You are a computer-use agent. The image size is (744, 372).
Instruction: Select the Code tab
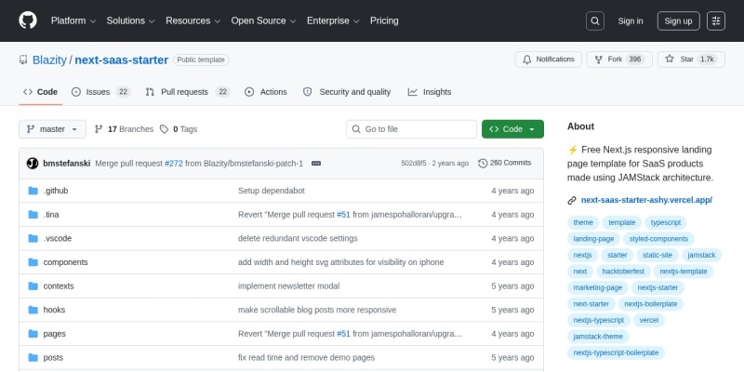[41, 92]
